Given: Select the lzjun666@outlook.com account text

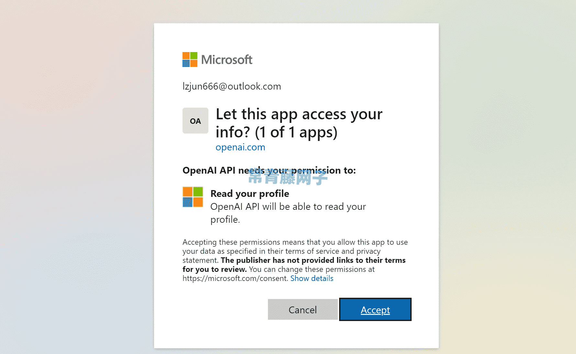Looking at the screenshot, I should (x=232, y=86).
